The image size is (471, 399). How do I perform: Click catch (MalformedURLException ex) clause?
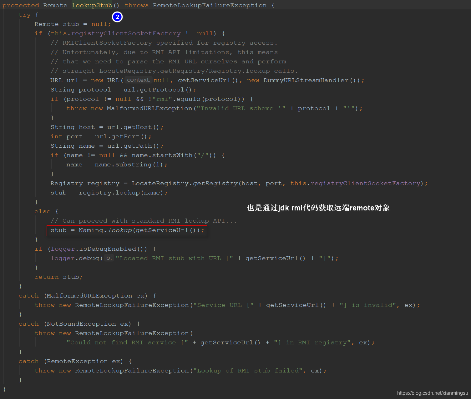(x=83, y=296)
